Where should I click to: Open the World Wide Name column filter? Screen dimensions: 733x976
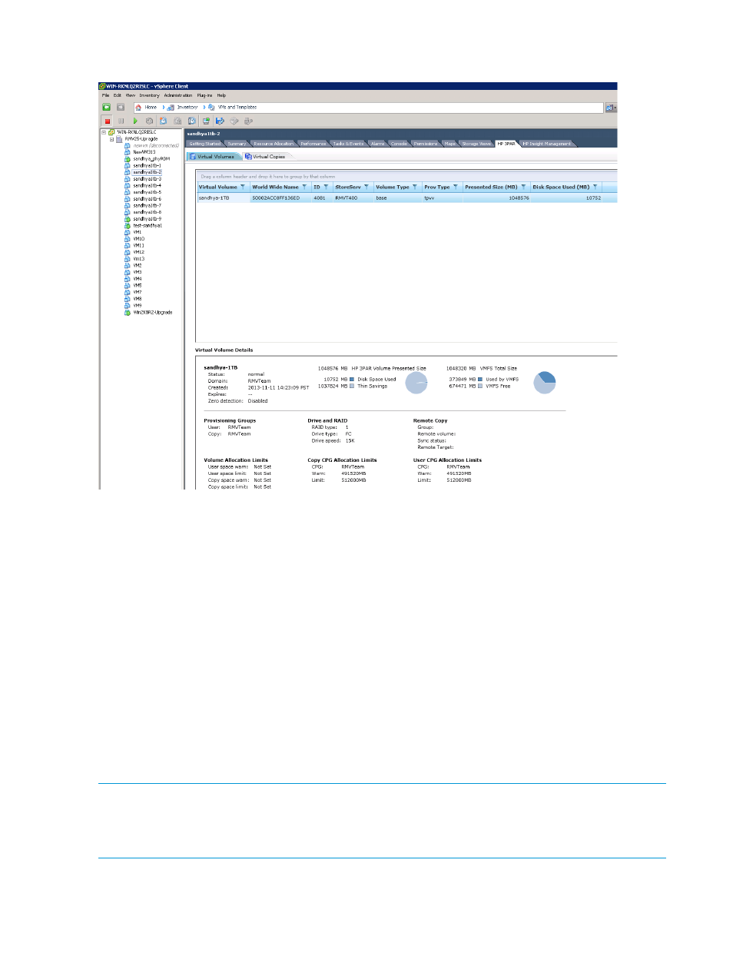coord(304,187)
